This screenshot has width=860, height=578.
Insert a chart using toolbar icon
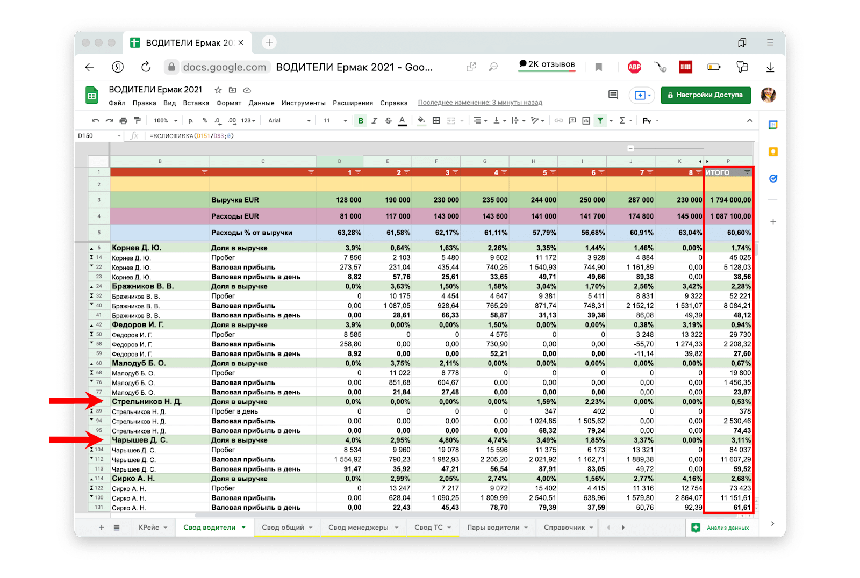click(x=586, y=121)
